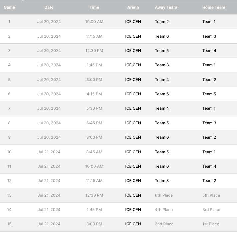Click the Home Team column header
237x232 pixels.
(214, 7)
